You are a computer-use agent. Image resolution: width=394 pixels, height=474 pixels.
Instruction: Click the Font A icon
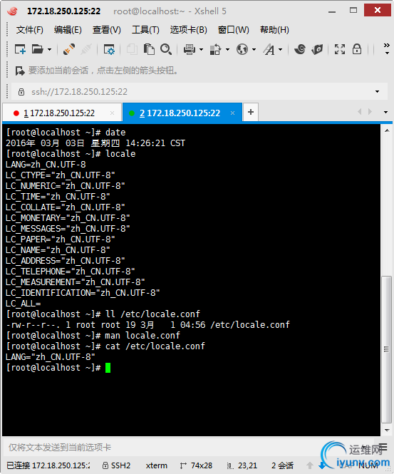(x=269, y=49)
